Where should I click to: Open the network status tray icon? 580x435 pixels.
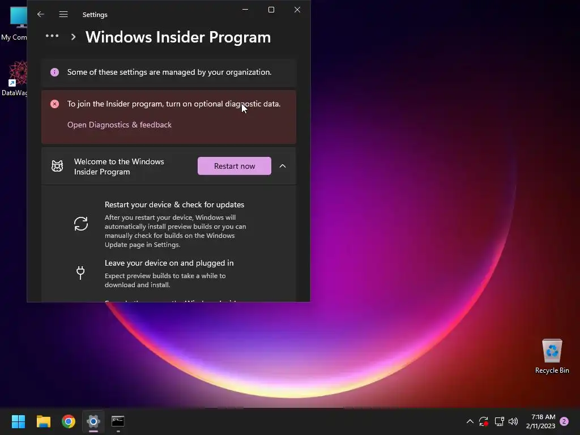[x=499, y=421]
